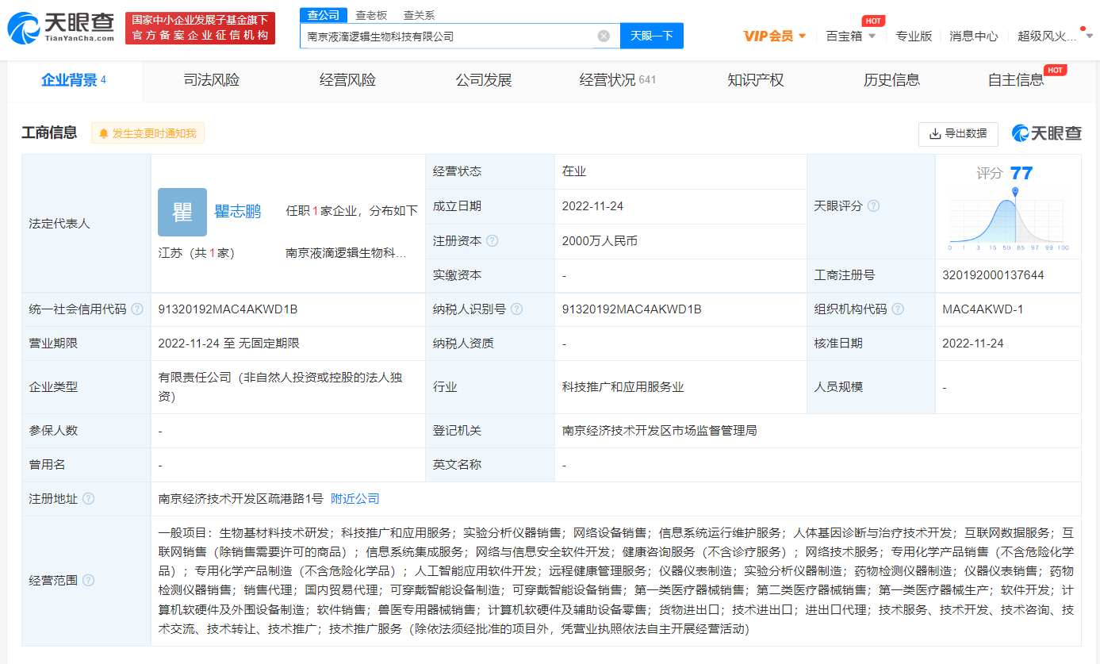The height and width of the screenshot is (664, 1100).
Task: Click the help icon beside 注册地址
Action: [88, 499]
